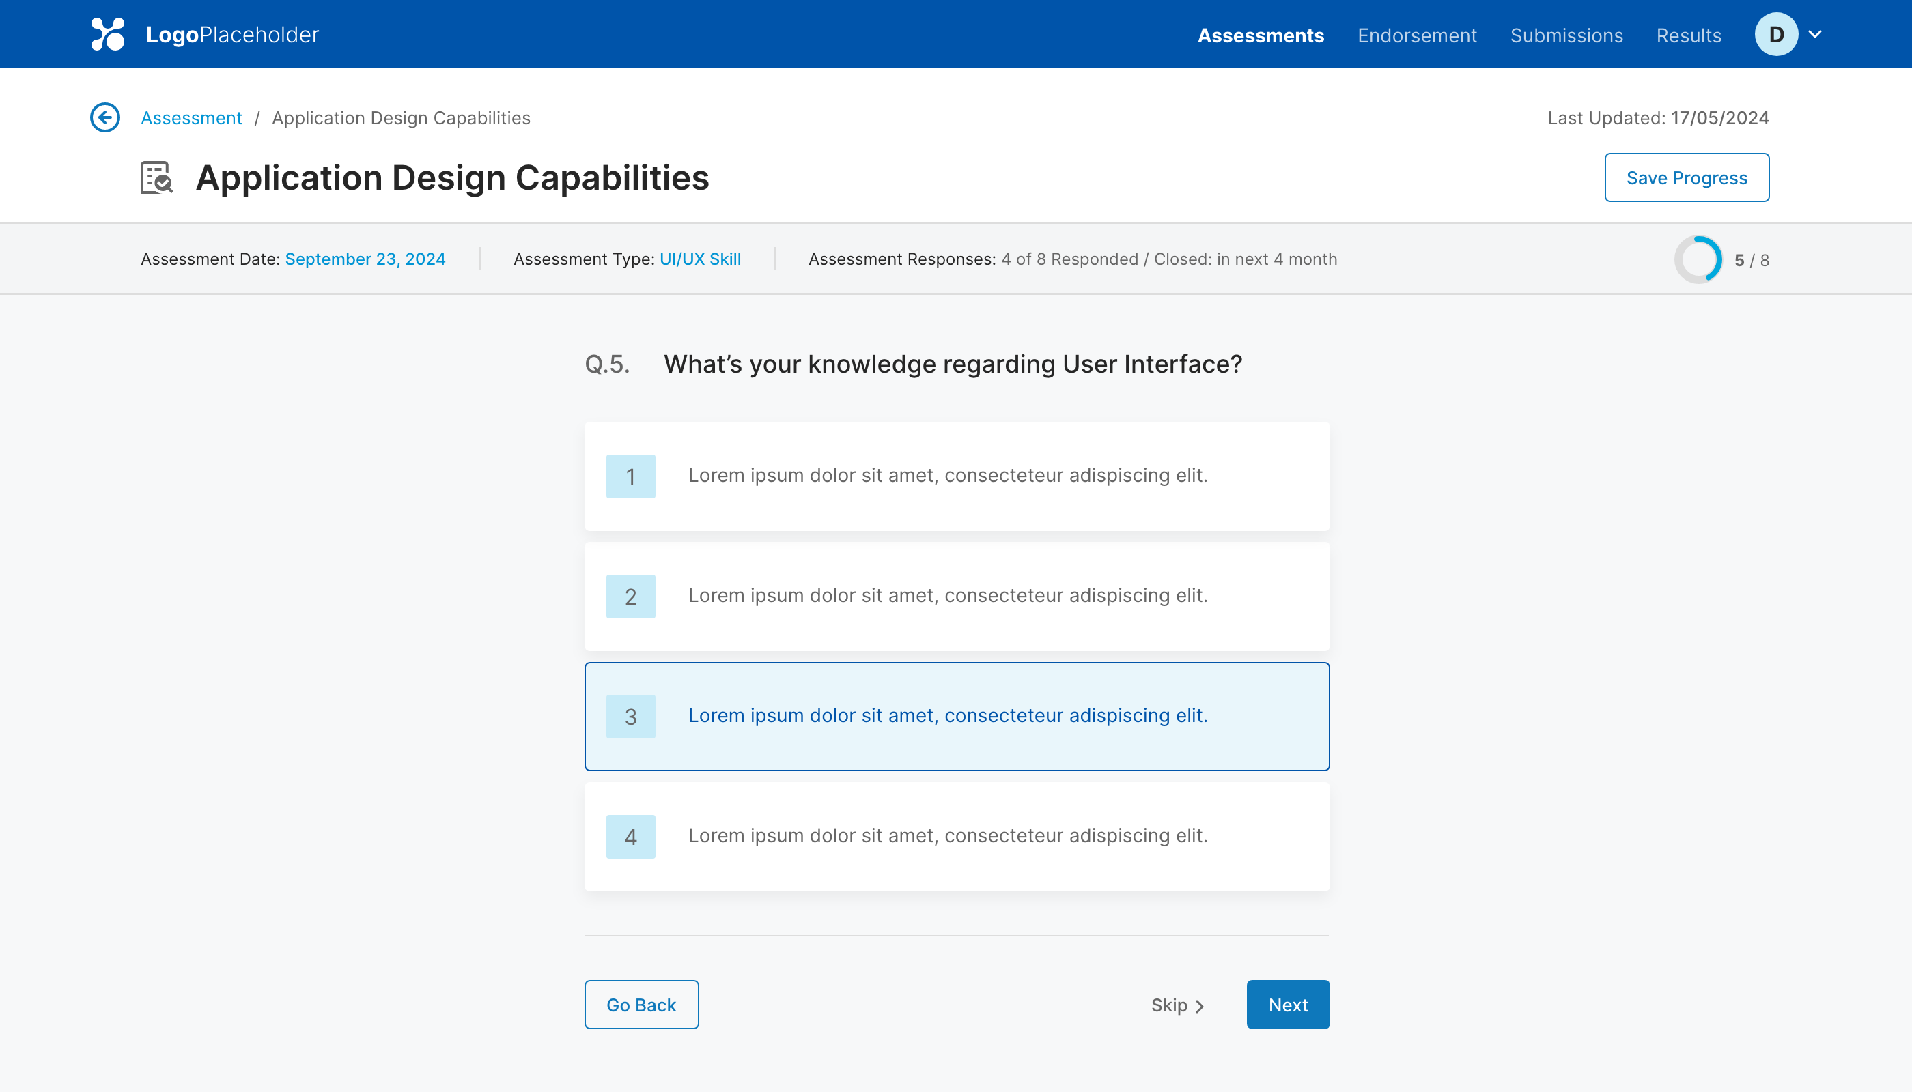Screen dimensions: 1912x1092
Task: Click the 4 of 8 Responded text
Action: click(1070, 259)
